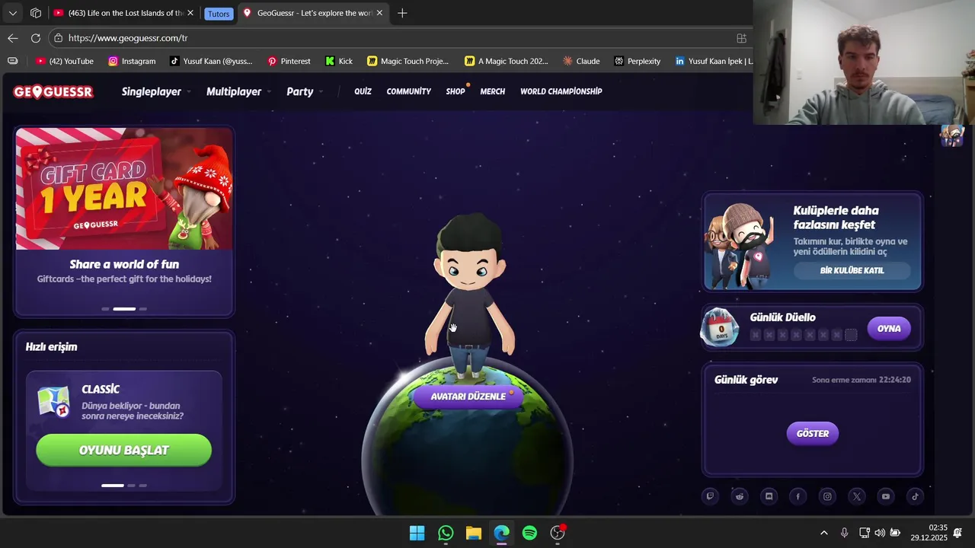Open GeoGuessr's Twitch page icon
Image resolution: width=975 pixels, height=548 pixels.
pyautogui.click(x=710, y=496)
